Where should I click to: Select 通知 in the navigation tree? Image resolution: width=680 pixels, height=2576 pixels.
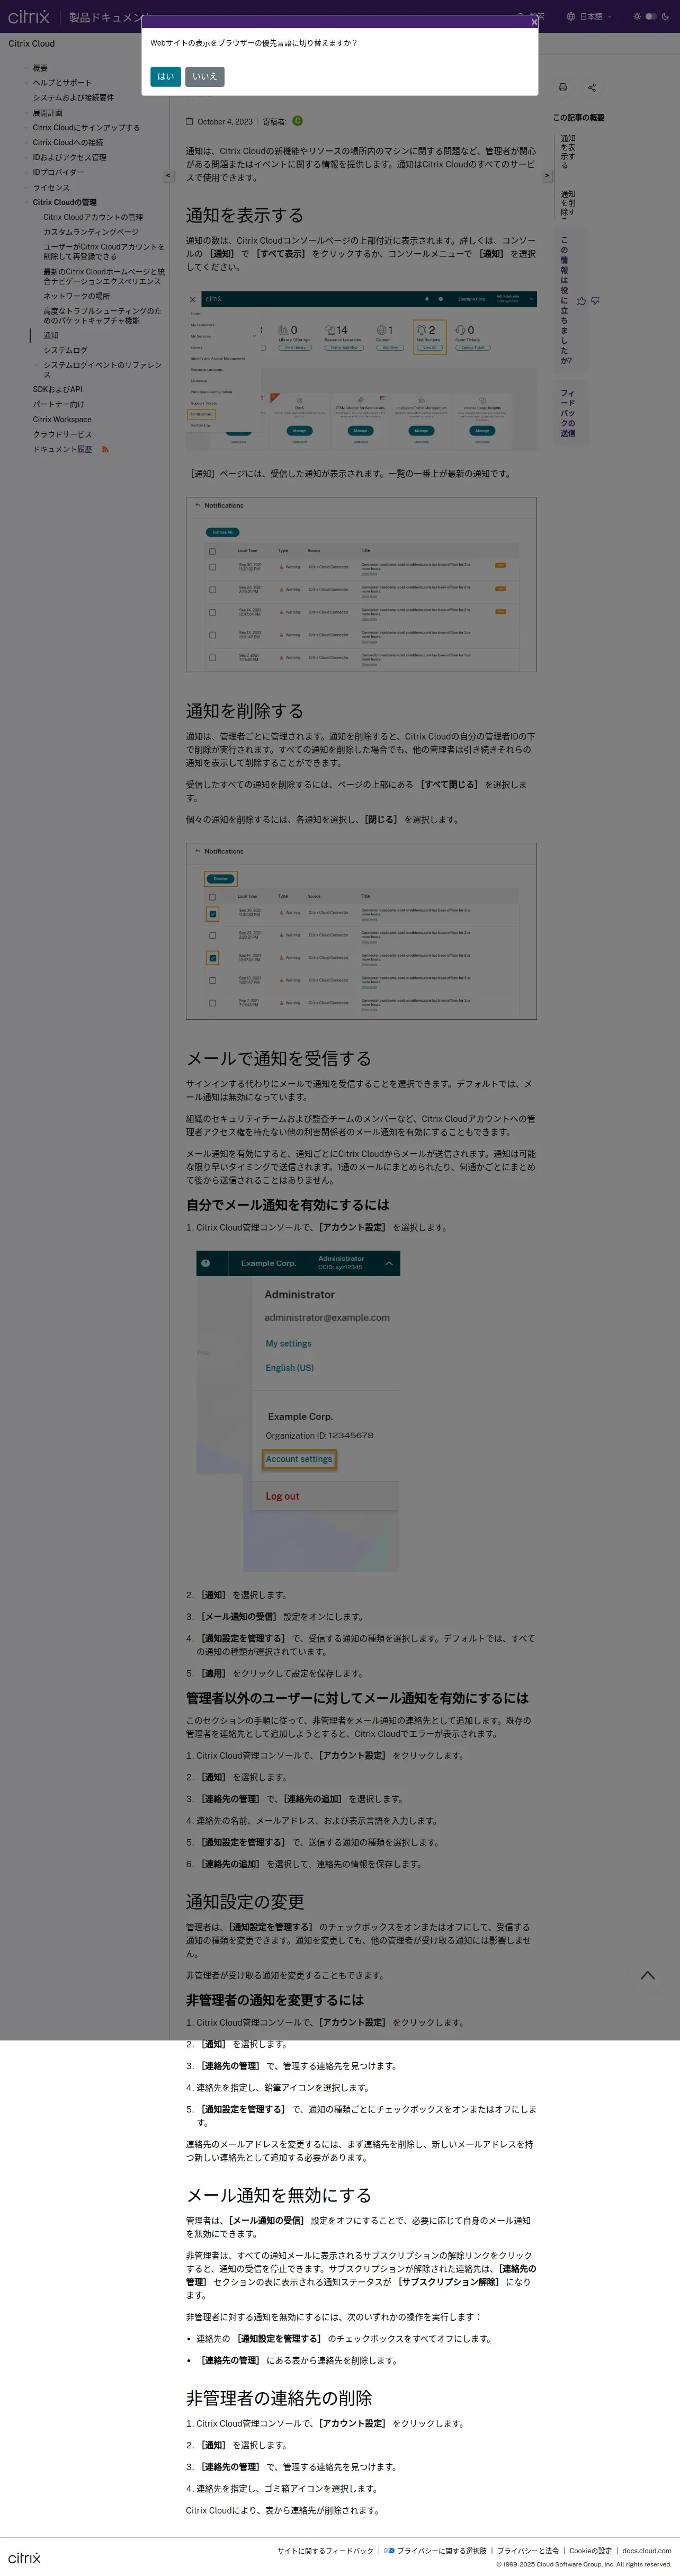click(x=50, y=336)
